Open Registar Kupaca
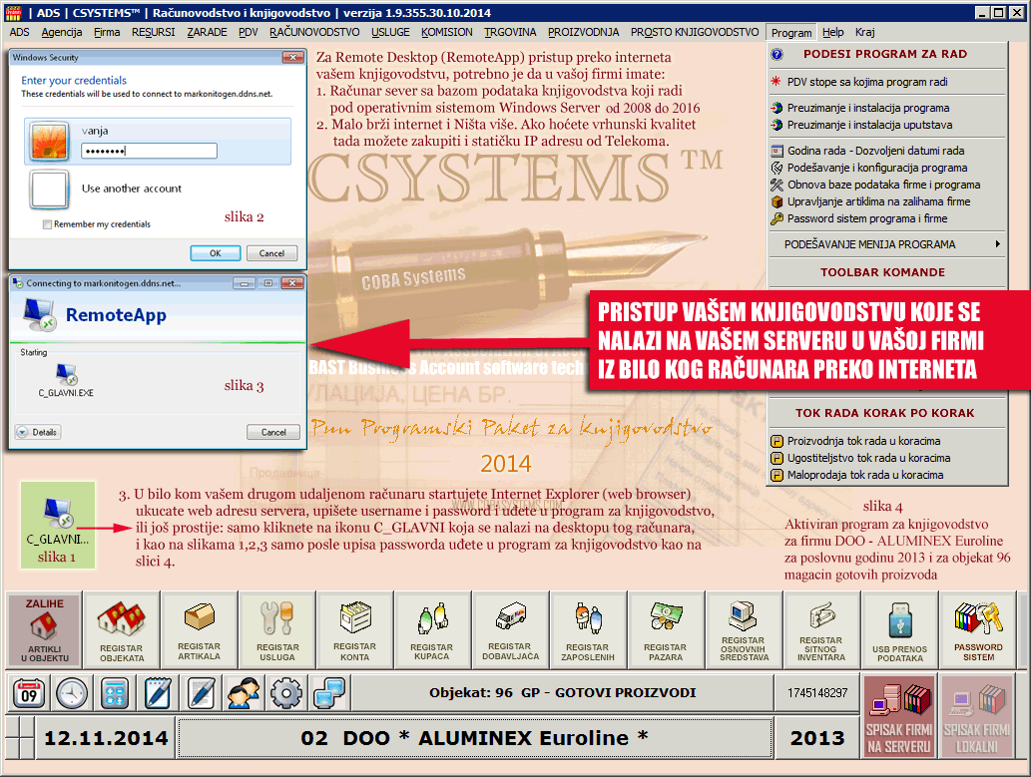The width and height of the screenshot is (1031, 777). pyautogui.click(x=432, y=629)
